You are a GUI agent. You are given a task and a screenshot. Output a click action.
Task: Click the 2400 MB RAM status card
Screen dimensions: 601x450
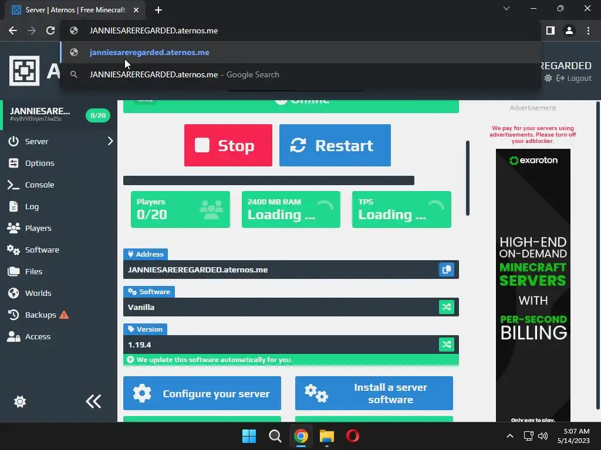(291, 209)
